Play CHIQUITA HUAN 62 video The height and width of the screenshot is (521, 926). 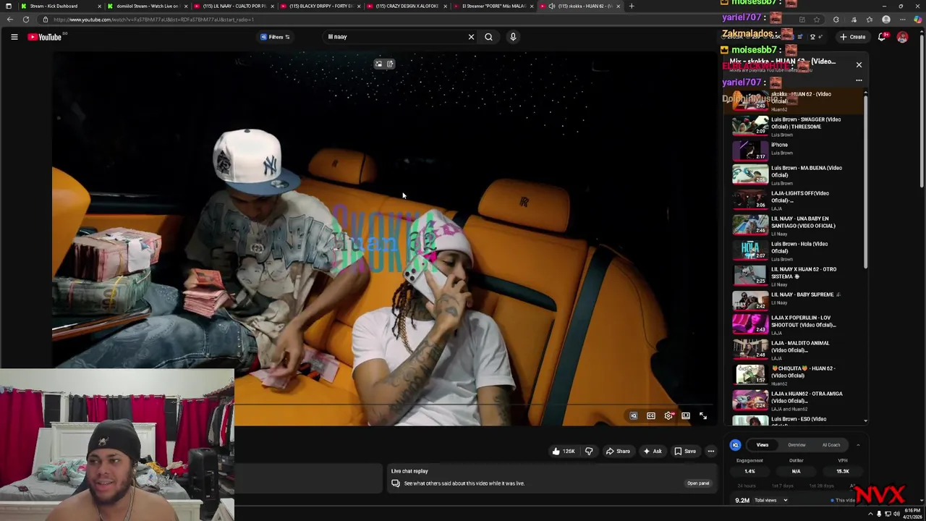(x=796, y=375)
